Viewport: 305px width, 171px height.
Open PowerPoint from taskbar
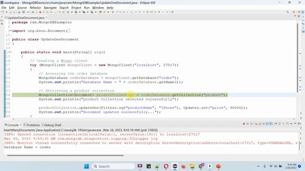coord(218,166)
